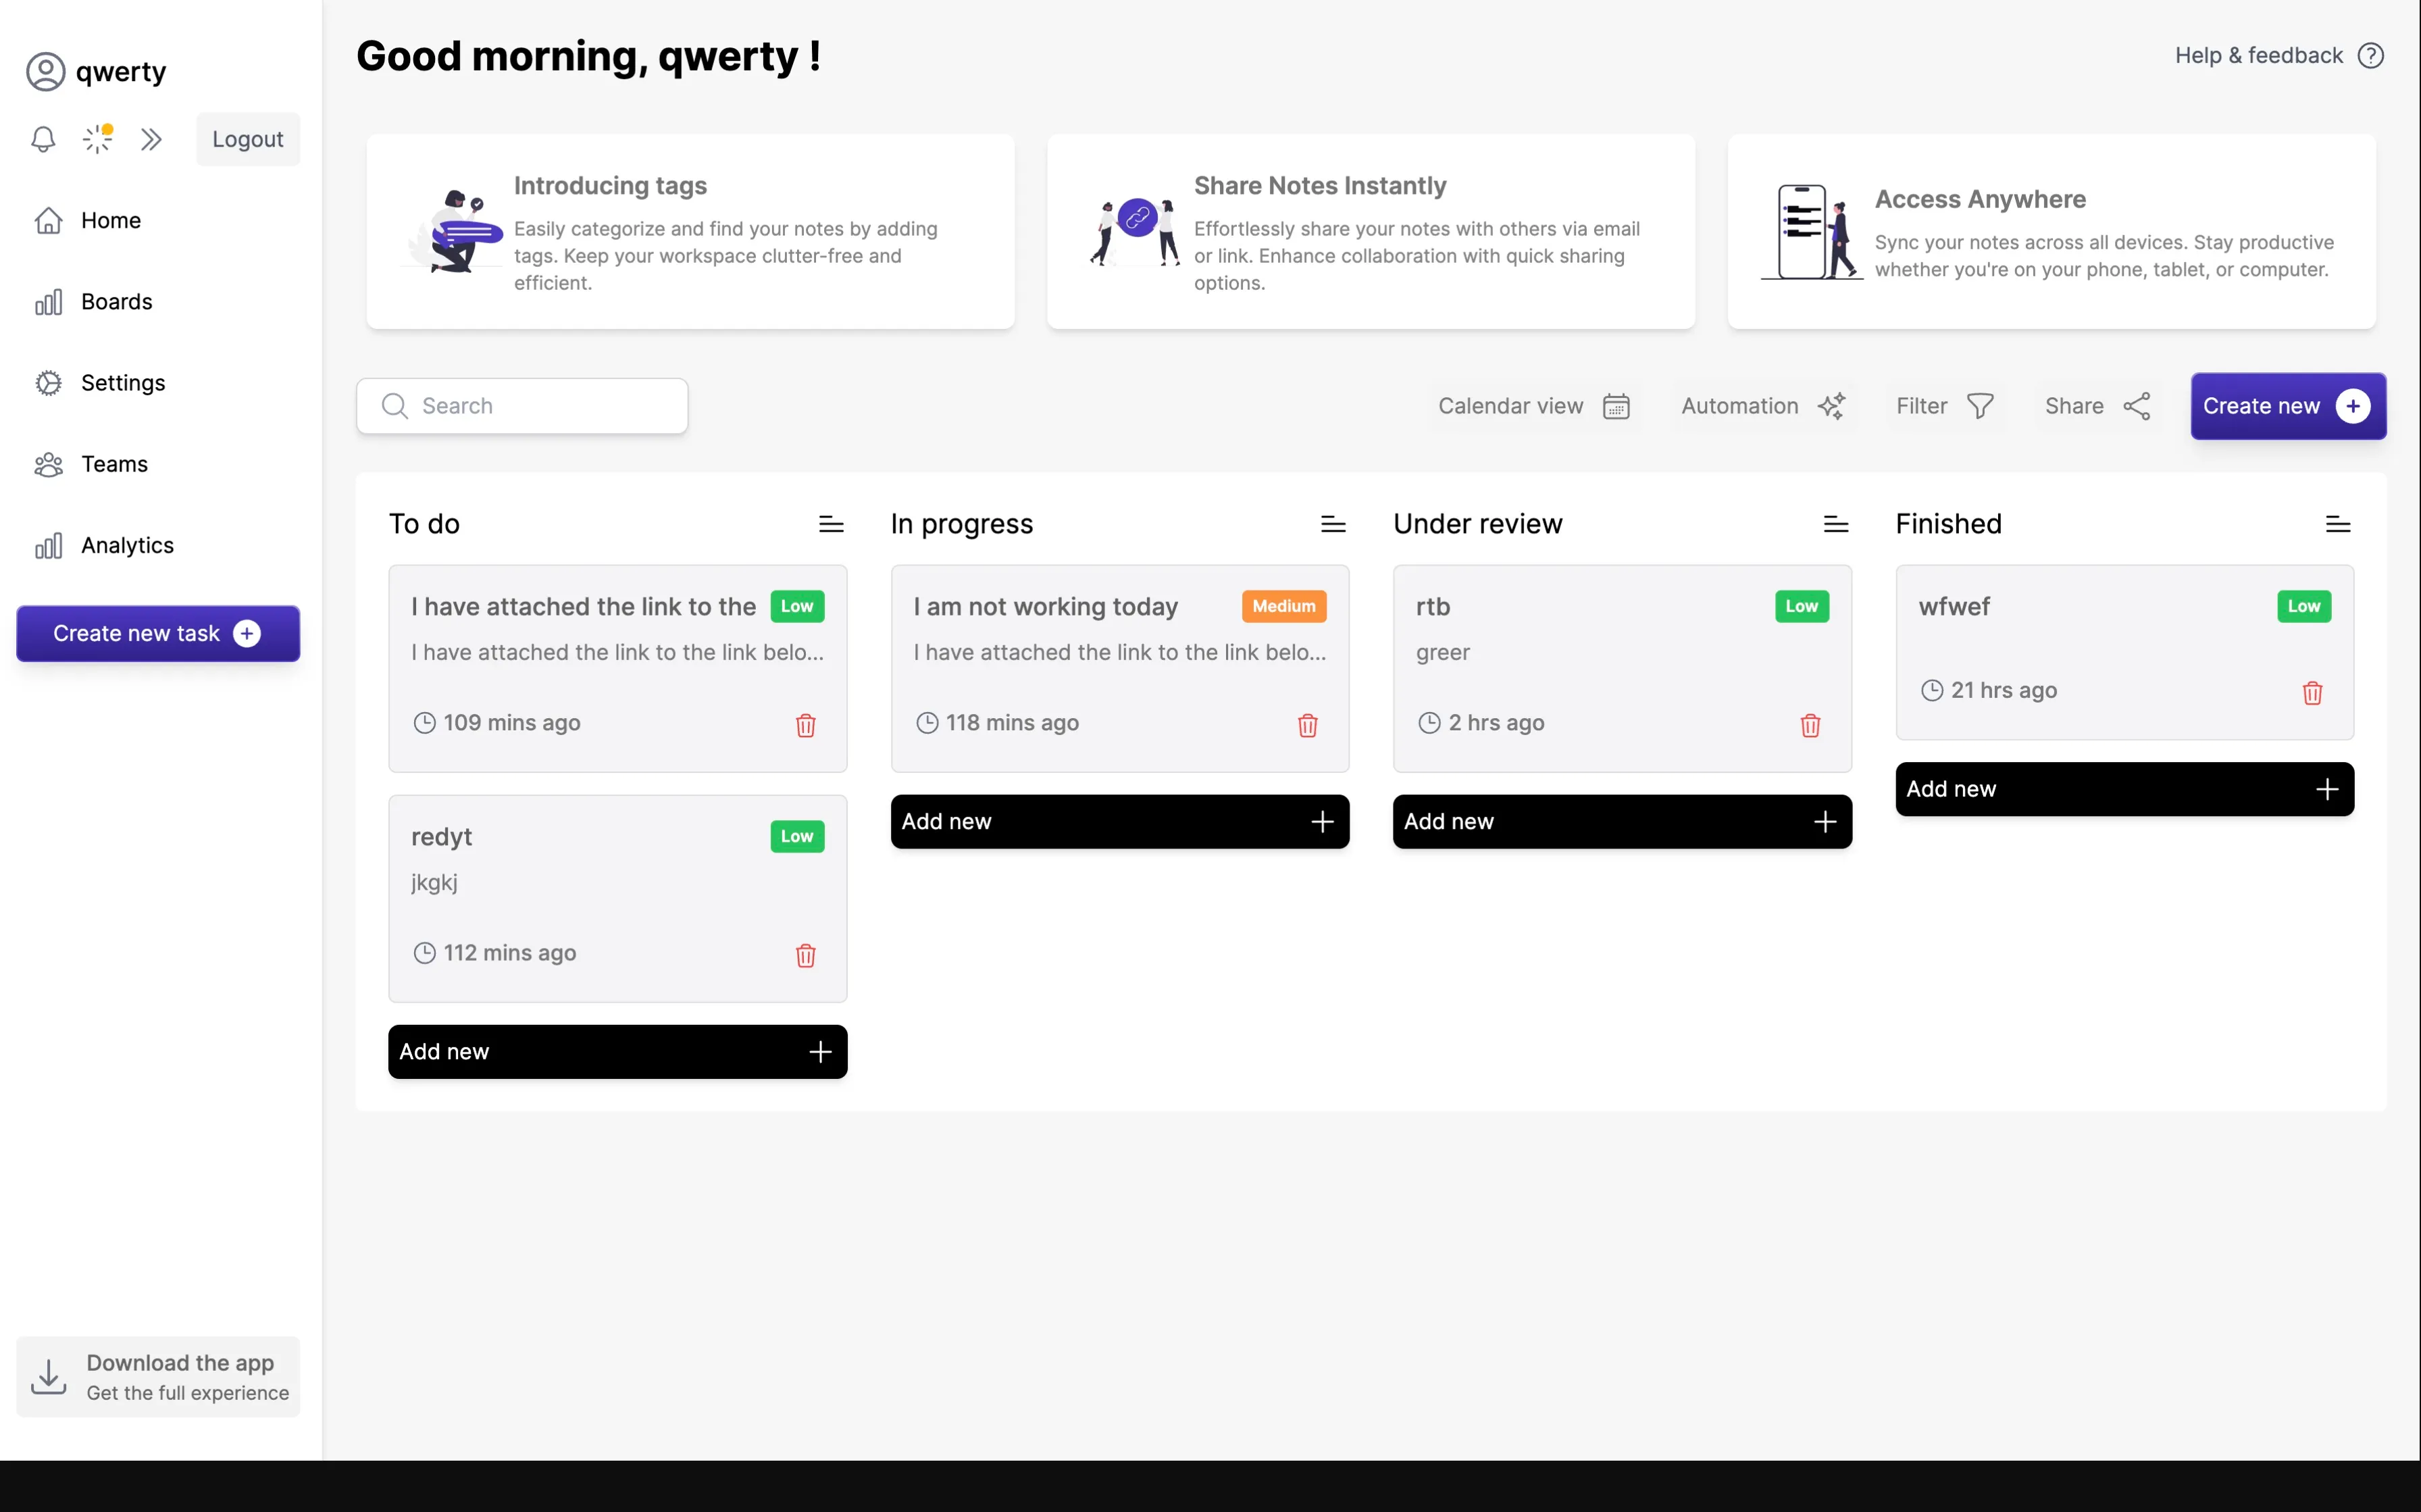Click the Create new button

click(x=2288, y=406)
